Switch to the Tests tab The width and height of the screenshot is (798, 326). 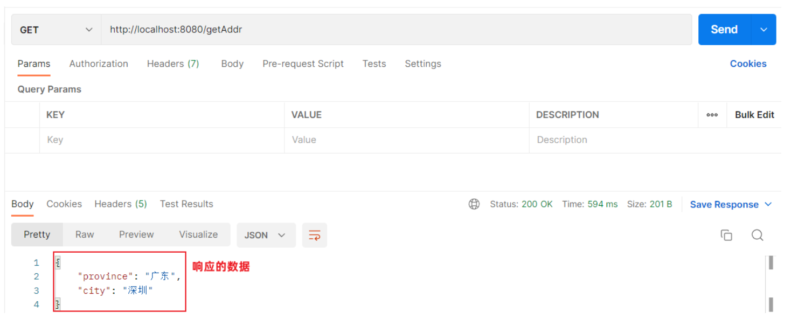(374, 64)
